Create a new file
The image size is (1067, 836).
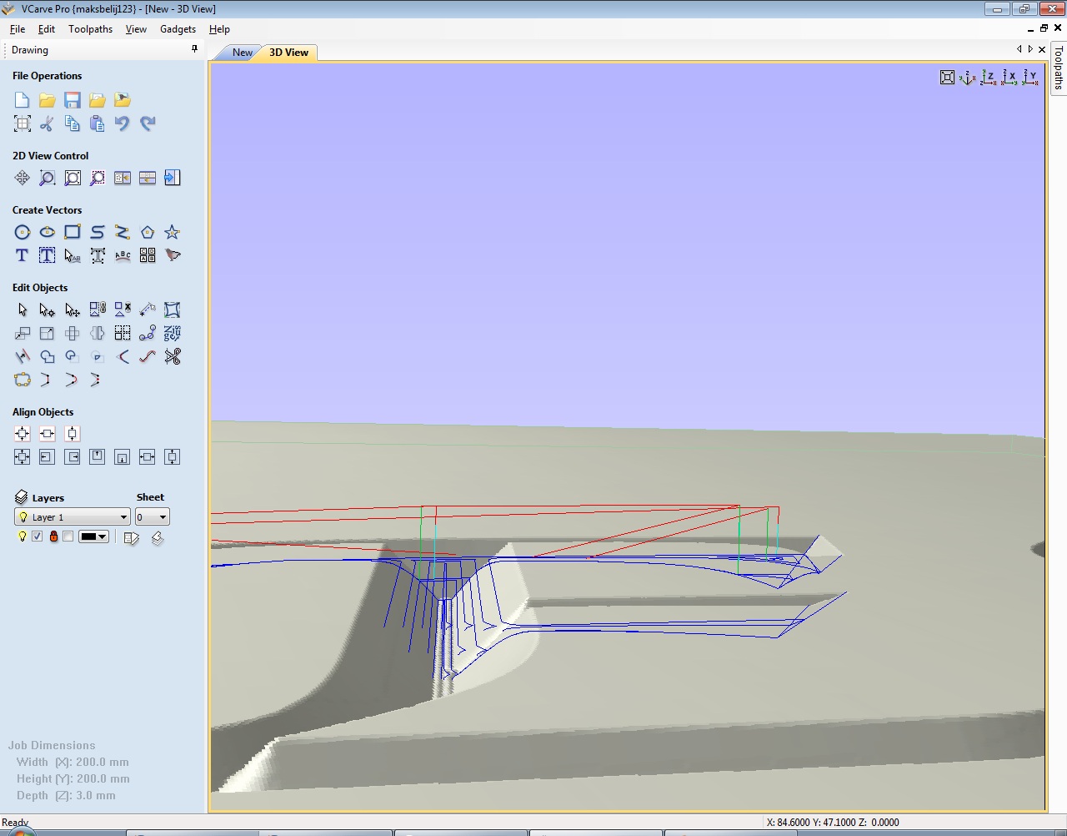(23, 100)
